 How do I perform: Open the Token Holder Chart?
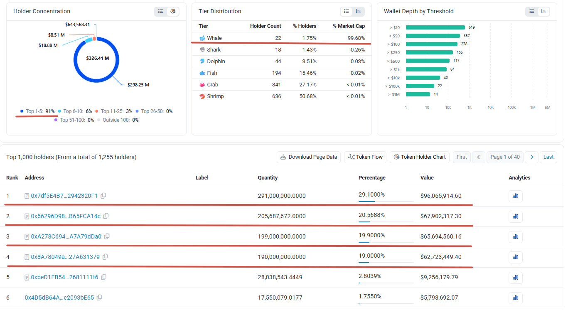[420, 157]
